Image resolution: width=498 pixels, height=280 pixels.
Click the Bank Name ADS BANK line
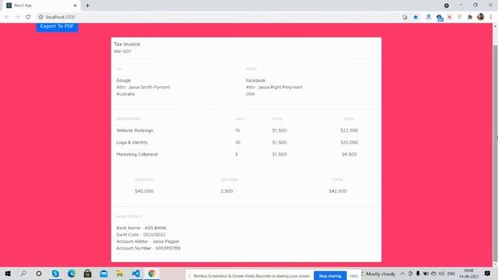[142, 228]
